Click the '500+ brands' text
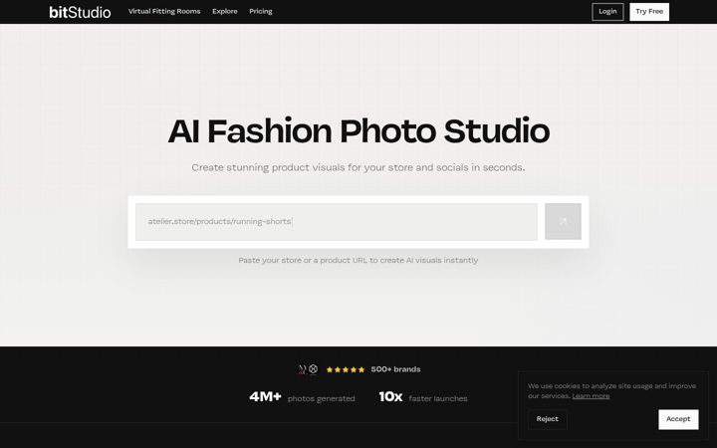This screenshot has width=717, height=448. [395, 369]
